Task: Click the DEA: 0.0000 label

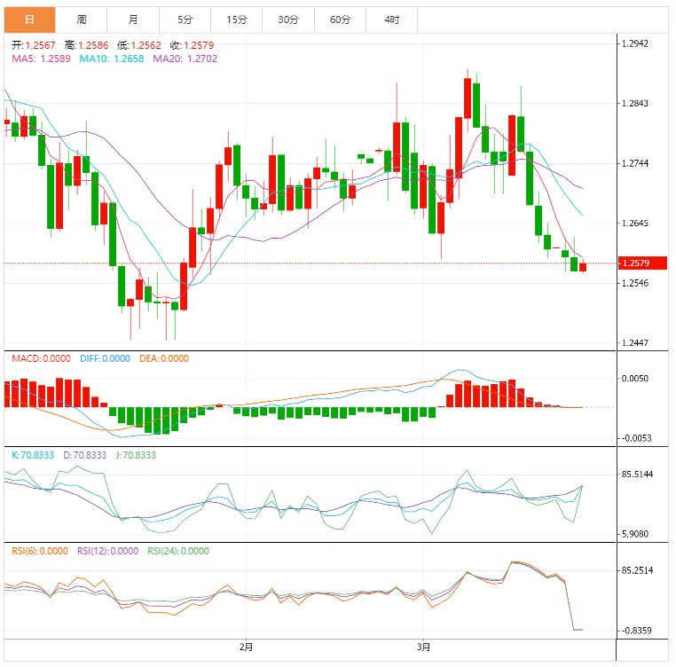Action: pyautogui.click(x=164, y=358)
